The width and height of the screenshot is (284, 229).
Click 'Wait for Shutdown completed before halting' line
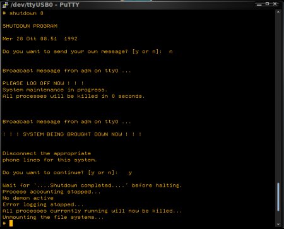(92, 185)
